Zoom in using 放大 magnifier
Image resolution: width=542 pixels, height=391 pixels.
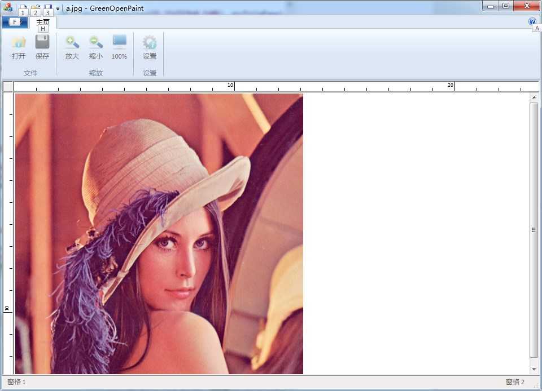click(x=72, y=48)
